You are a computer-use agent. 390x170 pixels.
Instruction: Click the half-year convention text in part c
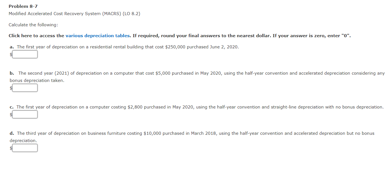(237, 107)
